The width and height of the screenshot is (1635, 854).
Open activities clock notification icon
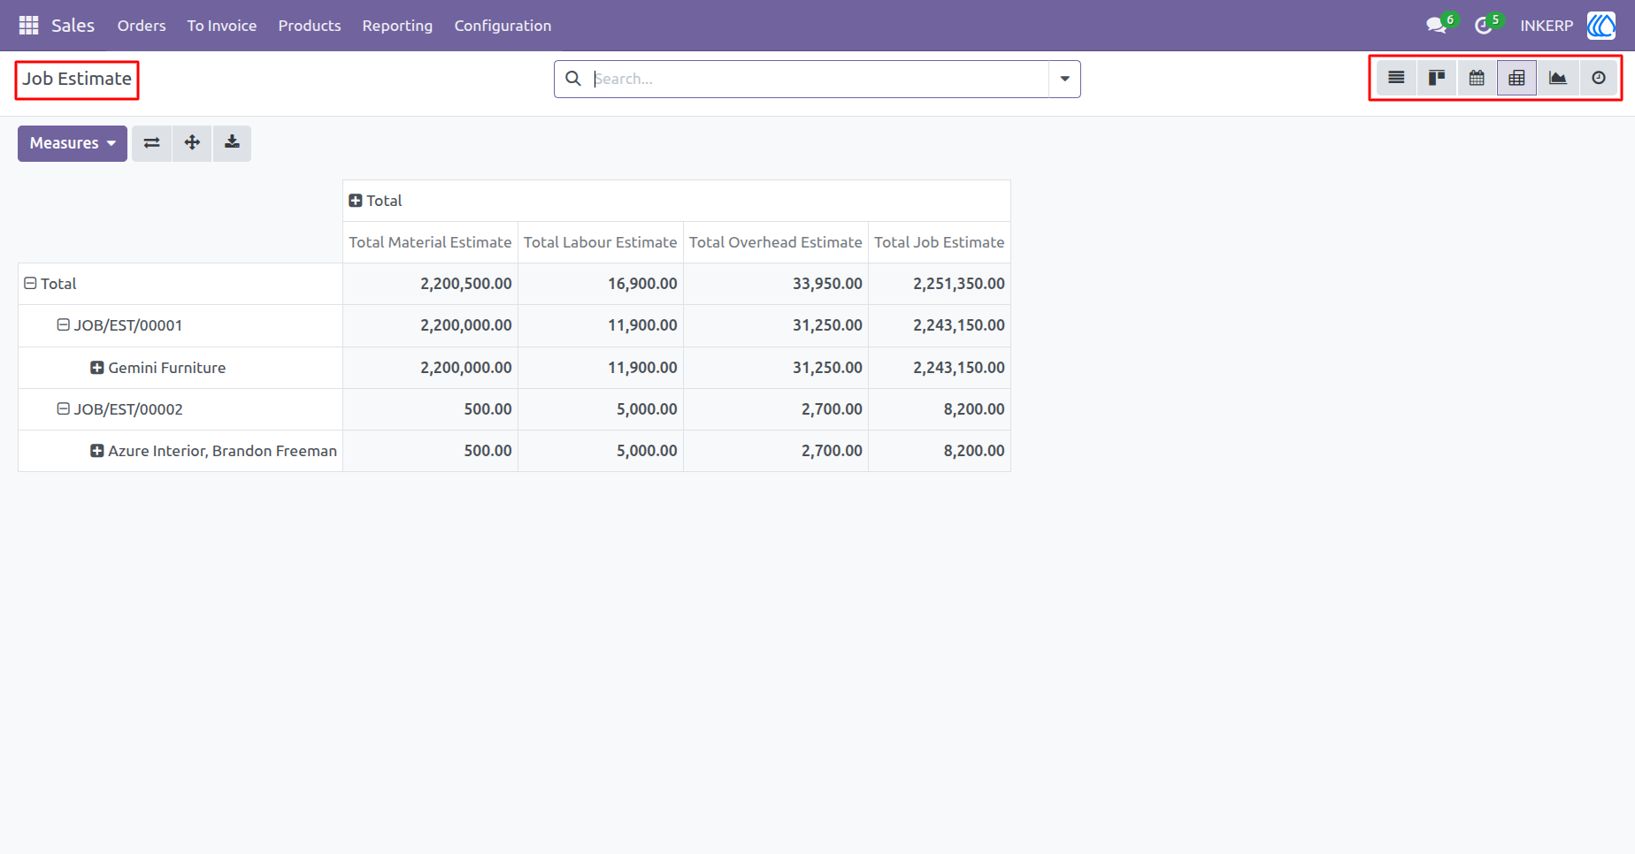[1484, 26]
